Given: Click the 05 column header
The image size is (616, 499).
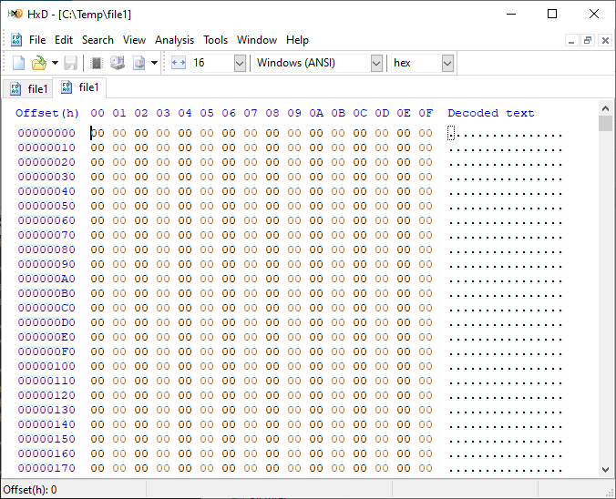Looking at the screenshot, I should click(207, 113).
